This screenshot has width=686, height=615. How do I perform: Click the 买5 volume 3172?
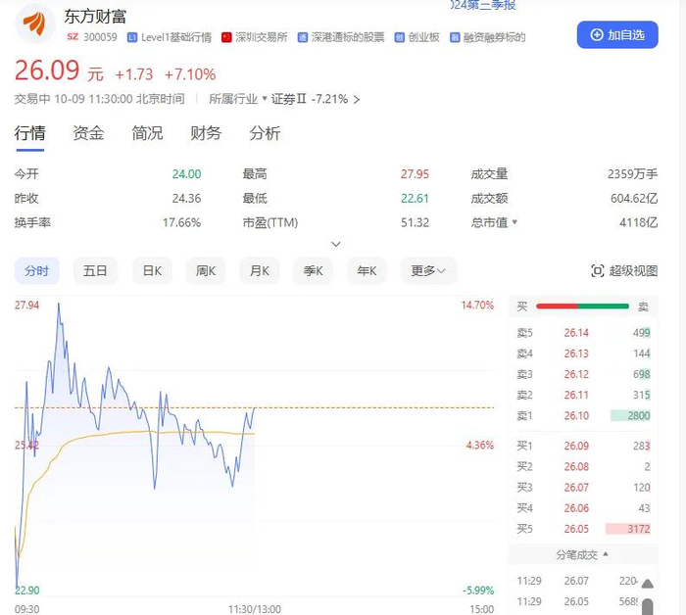coord(639,529)
